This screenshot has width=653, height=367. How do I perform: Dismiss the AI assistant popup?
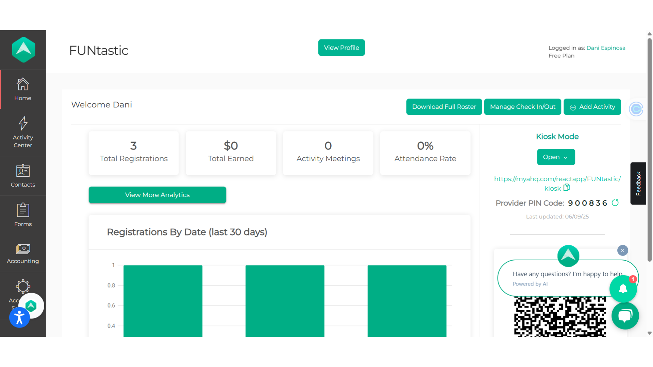(x=622, y=250)
